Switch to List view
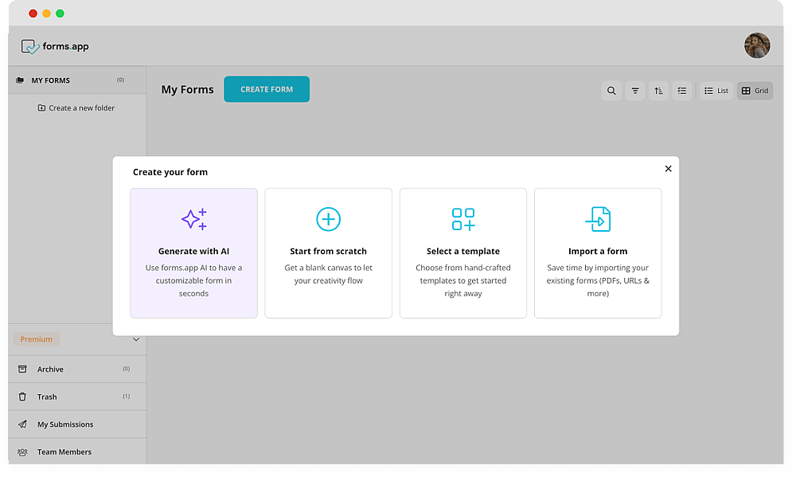Image resolution: width=796 pixels, height=477 pixels. 716,91
